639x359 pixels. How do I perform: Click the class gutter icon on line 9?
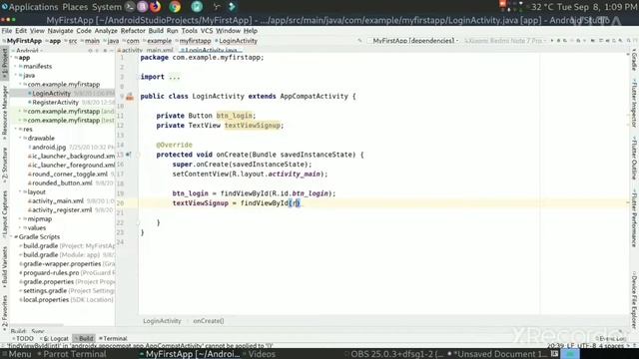130,97
